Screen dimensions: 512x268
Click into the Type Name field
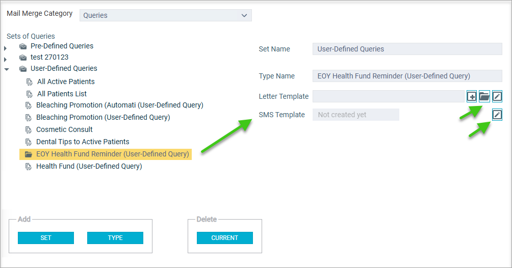[x=407, y=76]
